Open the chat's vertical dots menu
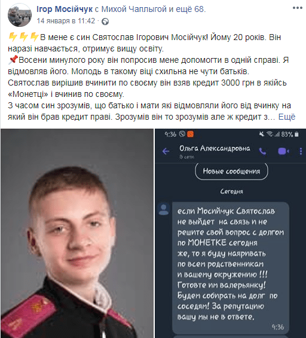Image resolution: width=306 pixels, height=338 pixels. pos(301,151)
